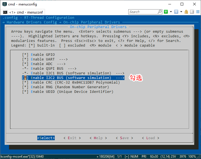Toggle the alternative mode panel icon
The width and height of the screenshot is (201, 159).
point(192,12)
